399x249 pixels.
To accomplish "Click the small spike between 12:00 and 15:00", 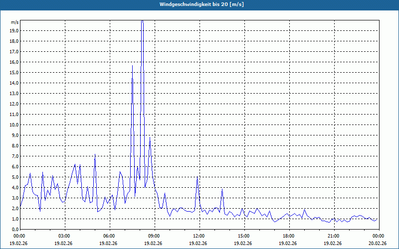I will click(x=222, y=190).
